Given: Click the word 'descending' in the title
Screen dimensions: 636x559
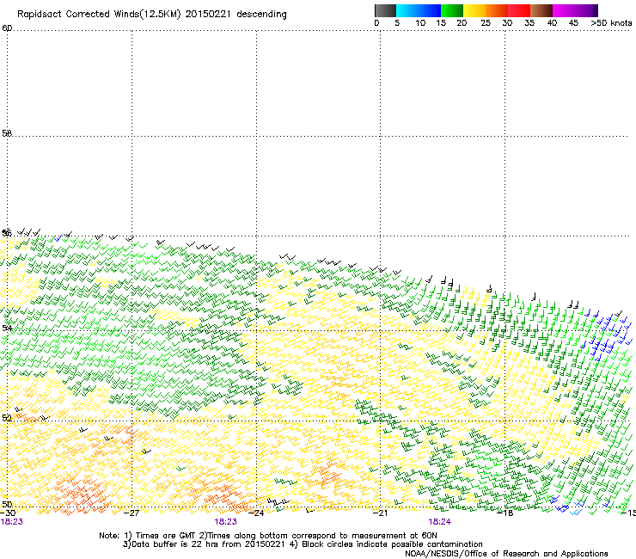Looking at the screenshot, I should pos(261,15).
